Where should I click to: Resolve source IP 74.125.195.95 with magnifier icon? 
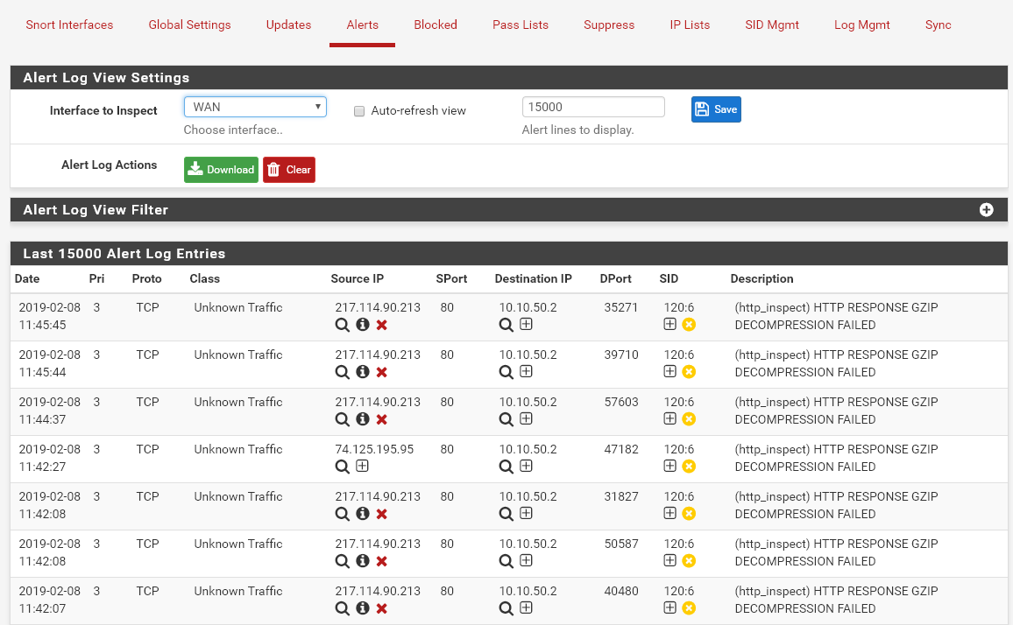(342, 467)
